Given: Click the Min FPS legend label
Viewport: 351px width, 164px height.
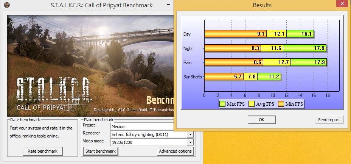Looking at the screenshot, I should tap(294, 104).
